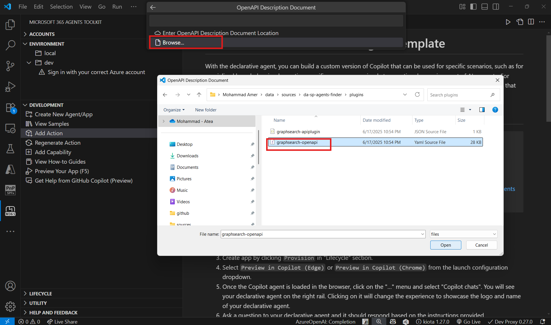Click Cancel in the file dialog
The height and width of the screenshot is (325, 551).
pyautogui.click(x=481, y=245)
